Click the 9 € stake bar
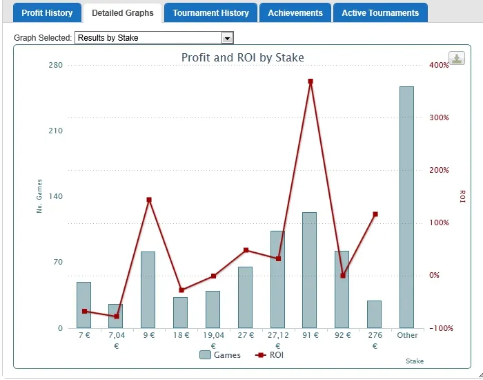The width and height of the screenshot is (483, 380). (x=148, y=290)
